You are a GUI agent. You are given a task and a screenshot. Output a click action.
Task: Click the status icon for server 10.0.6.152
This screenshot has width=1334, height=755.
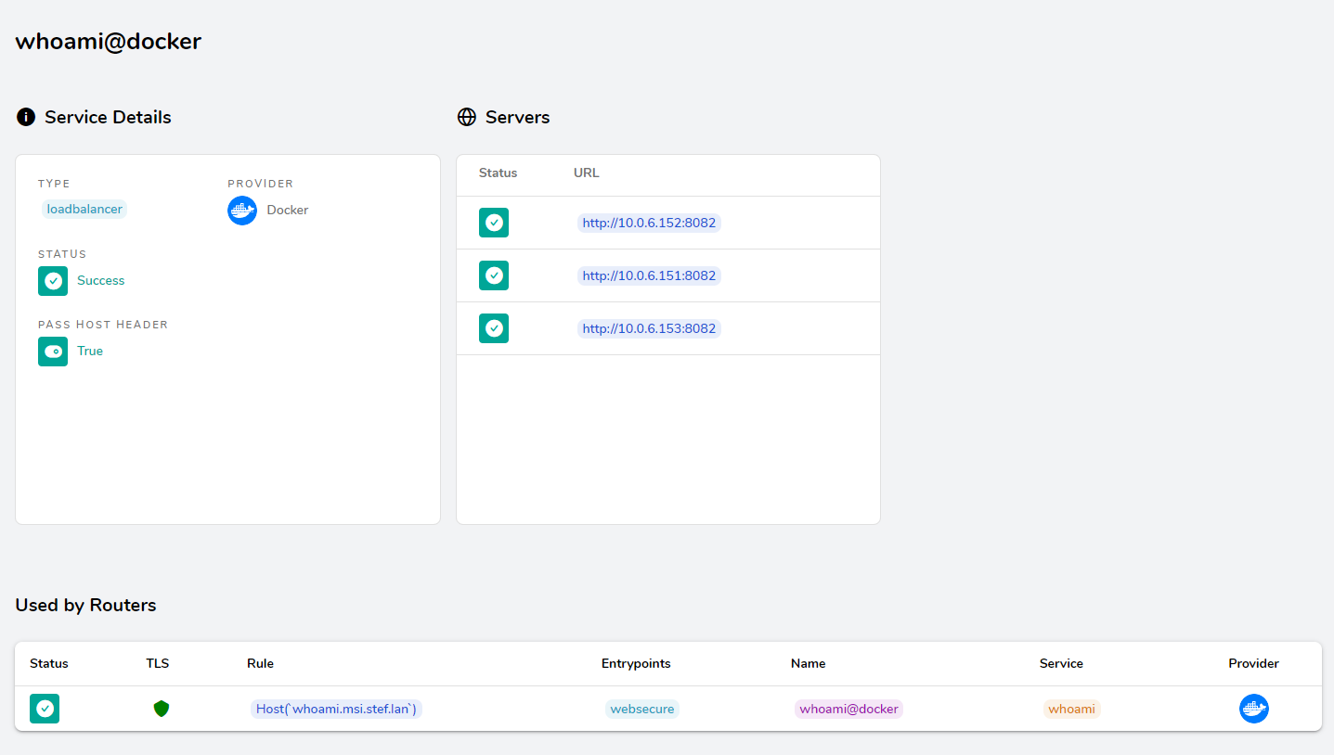click(494, 223)
